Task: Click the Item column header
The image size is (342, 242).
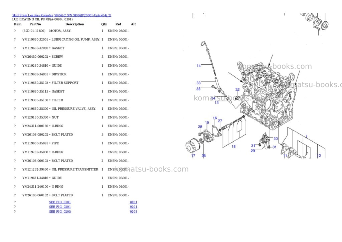Action: point(18,24)
